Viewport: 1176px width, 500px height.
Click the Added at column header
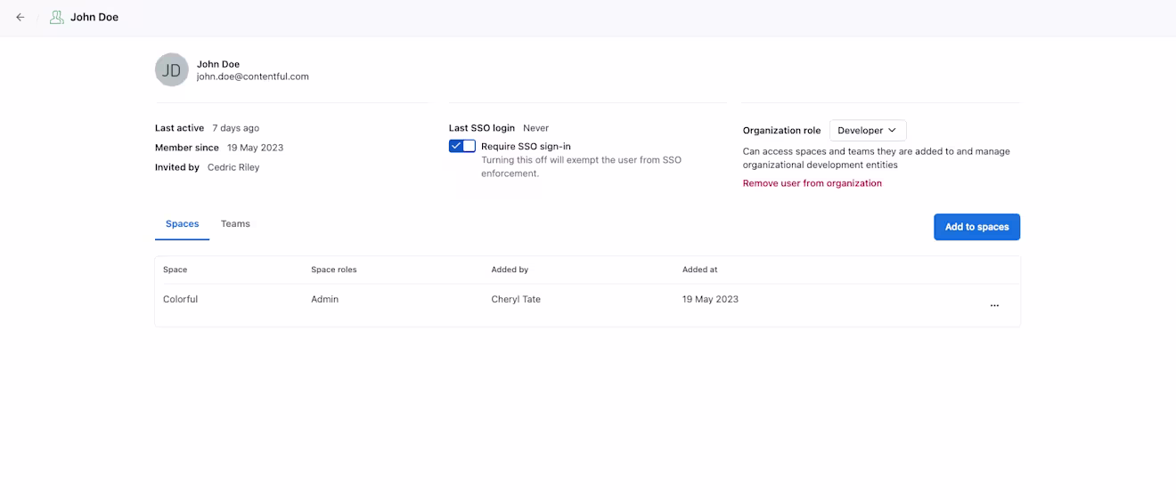[x=700, y=270]
